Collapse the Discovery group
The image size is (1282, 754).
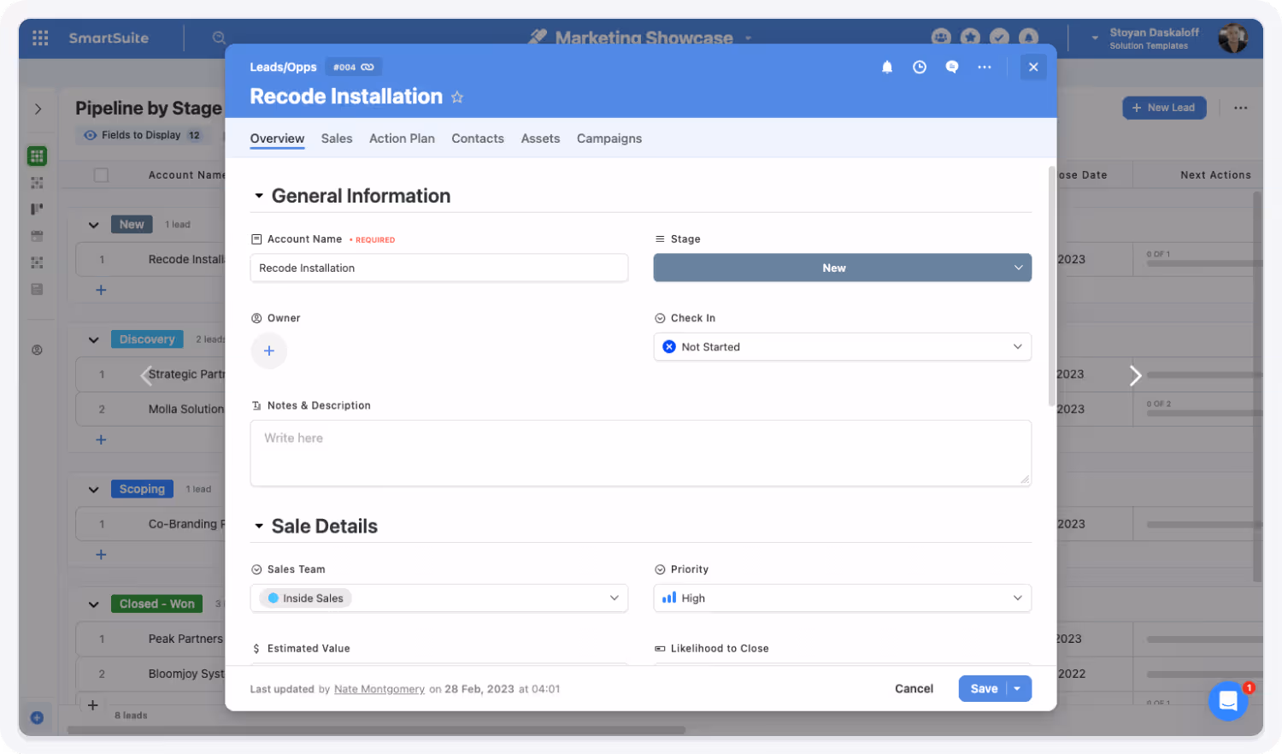point(93,339)
